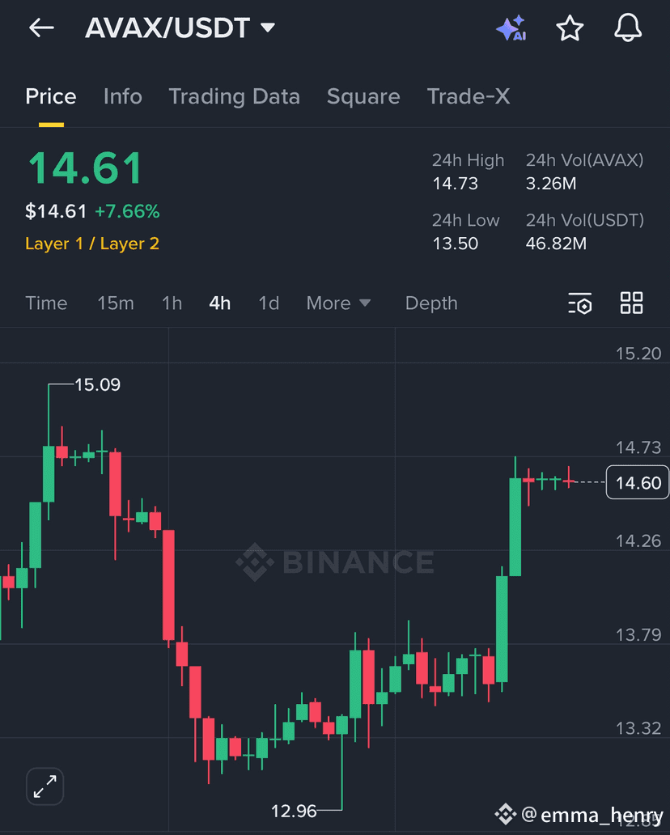Select the 1h timeframe
Screen dimensions: 670x835
point(172,303)
